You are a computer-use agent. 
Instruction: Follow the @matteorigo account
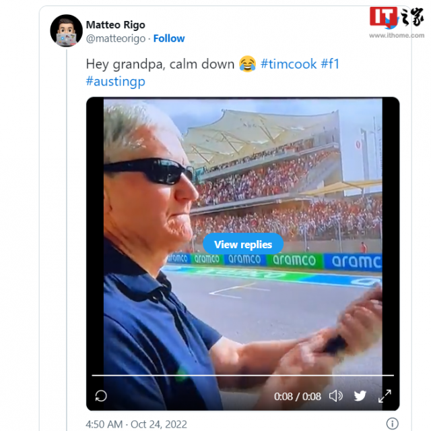tap(169, 38)
